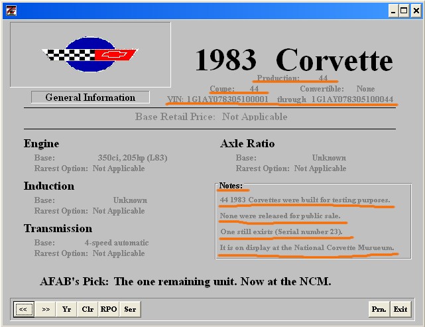Click the previous record "<<" button
Viewport: 425px width, 327px height.
coord(24,309)
